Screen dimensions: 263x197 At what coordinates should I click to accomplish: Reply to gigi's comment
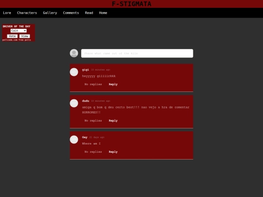point(113,84)
